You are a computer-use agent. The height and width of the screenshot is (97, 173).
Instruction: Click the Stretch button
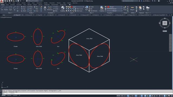pos(24,11)
